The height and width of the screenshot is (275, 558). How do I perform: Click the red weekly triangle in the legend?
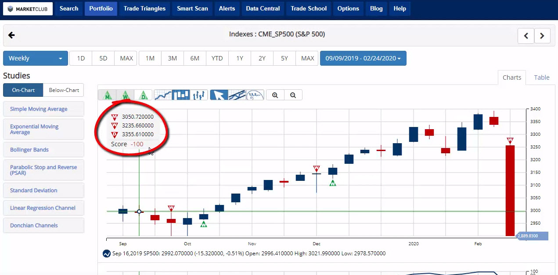click(x=115, y=126)
